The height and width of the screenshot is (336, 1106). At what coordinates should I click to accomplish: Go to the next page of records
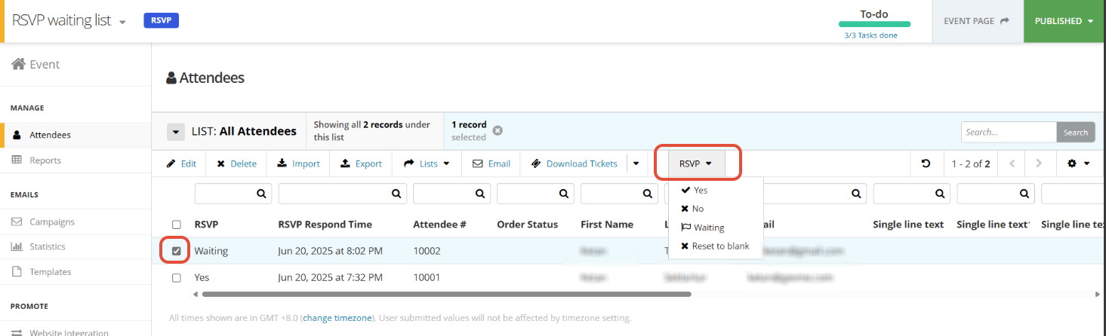click(x=1039, y=163)
